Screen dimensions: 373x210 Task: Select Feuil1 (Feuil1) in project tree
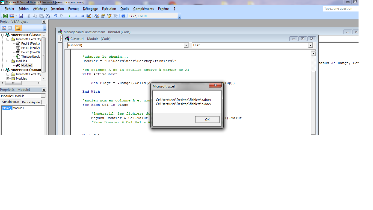point(30,43)
